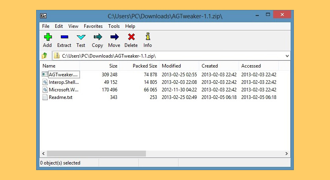Close the 7-Zip window
This screenshot has height=180, width=330.
click(x=282, y=15)
